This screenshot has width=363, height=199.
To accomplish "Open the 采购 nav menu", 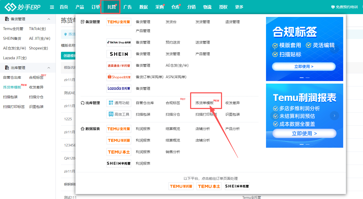I will [160, 7].
